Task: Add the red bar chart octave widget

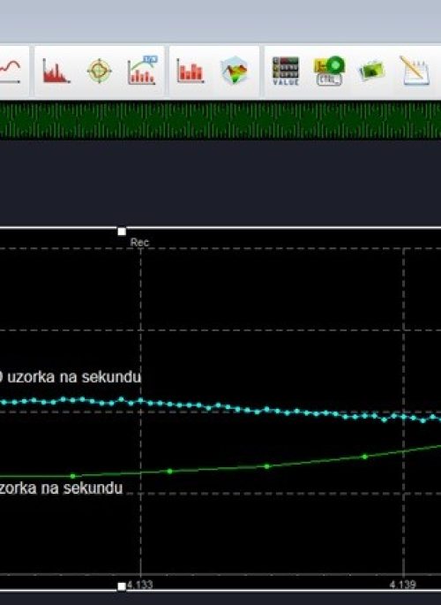Action: tap(190, 71)
